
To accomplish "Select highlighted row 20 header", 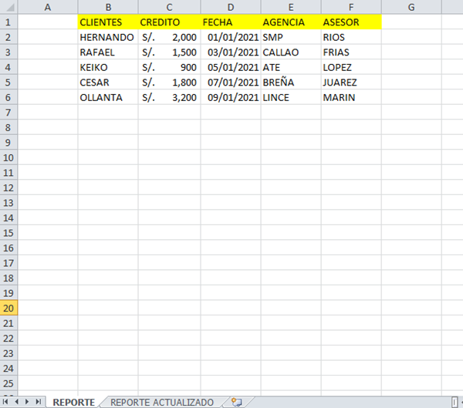I will (x=8, y=308).
